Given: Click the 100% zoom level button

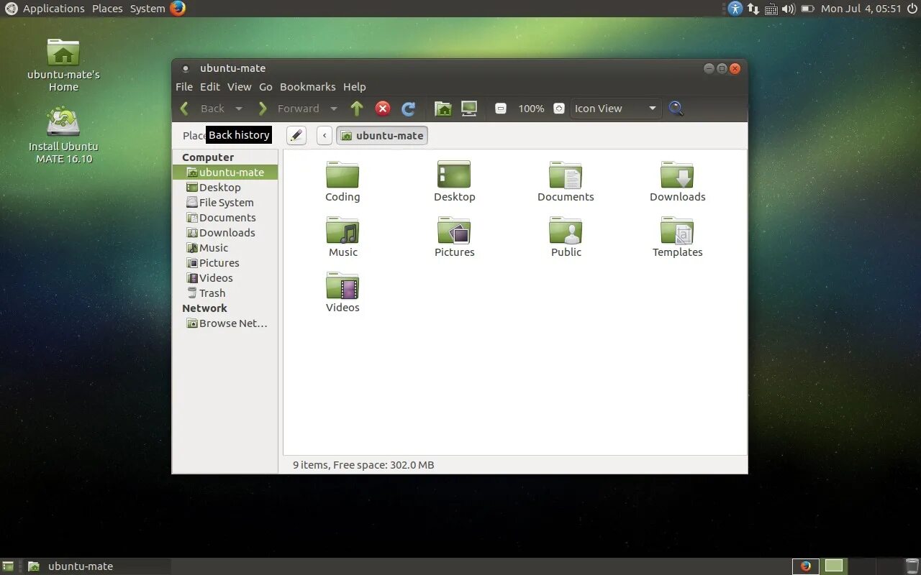Looking at the screenshot, I should tap(531, 109).
